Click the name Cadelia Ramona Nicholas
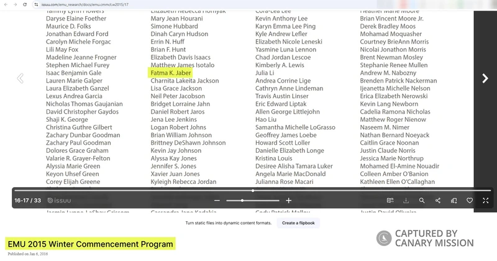This screenshot has width=497, height=261. point(395,112)
